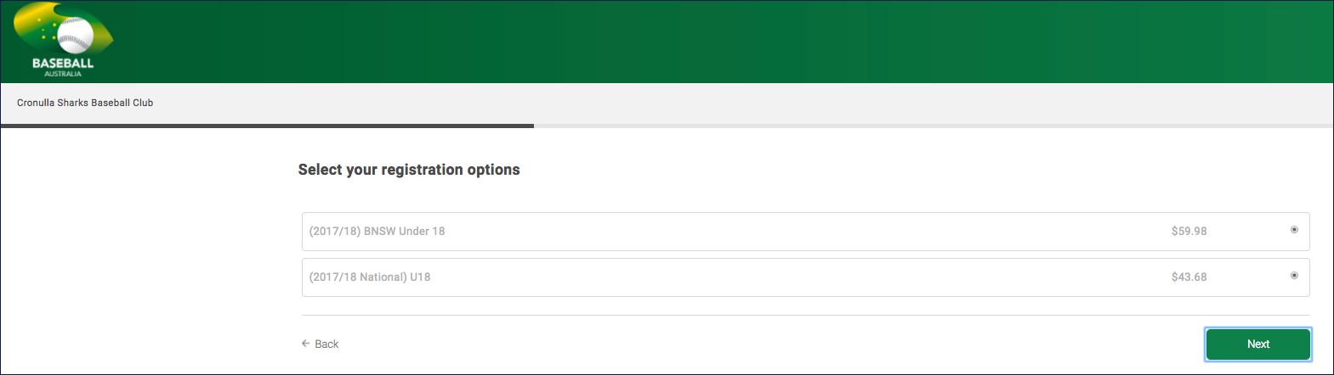Select the National U18 radio button

click(1294, 276)
